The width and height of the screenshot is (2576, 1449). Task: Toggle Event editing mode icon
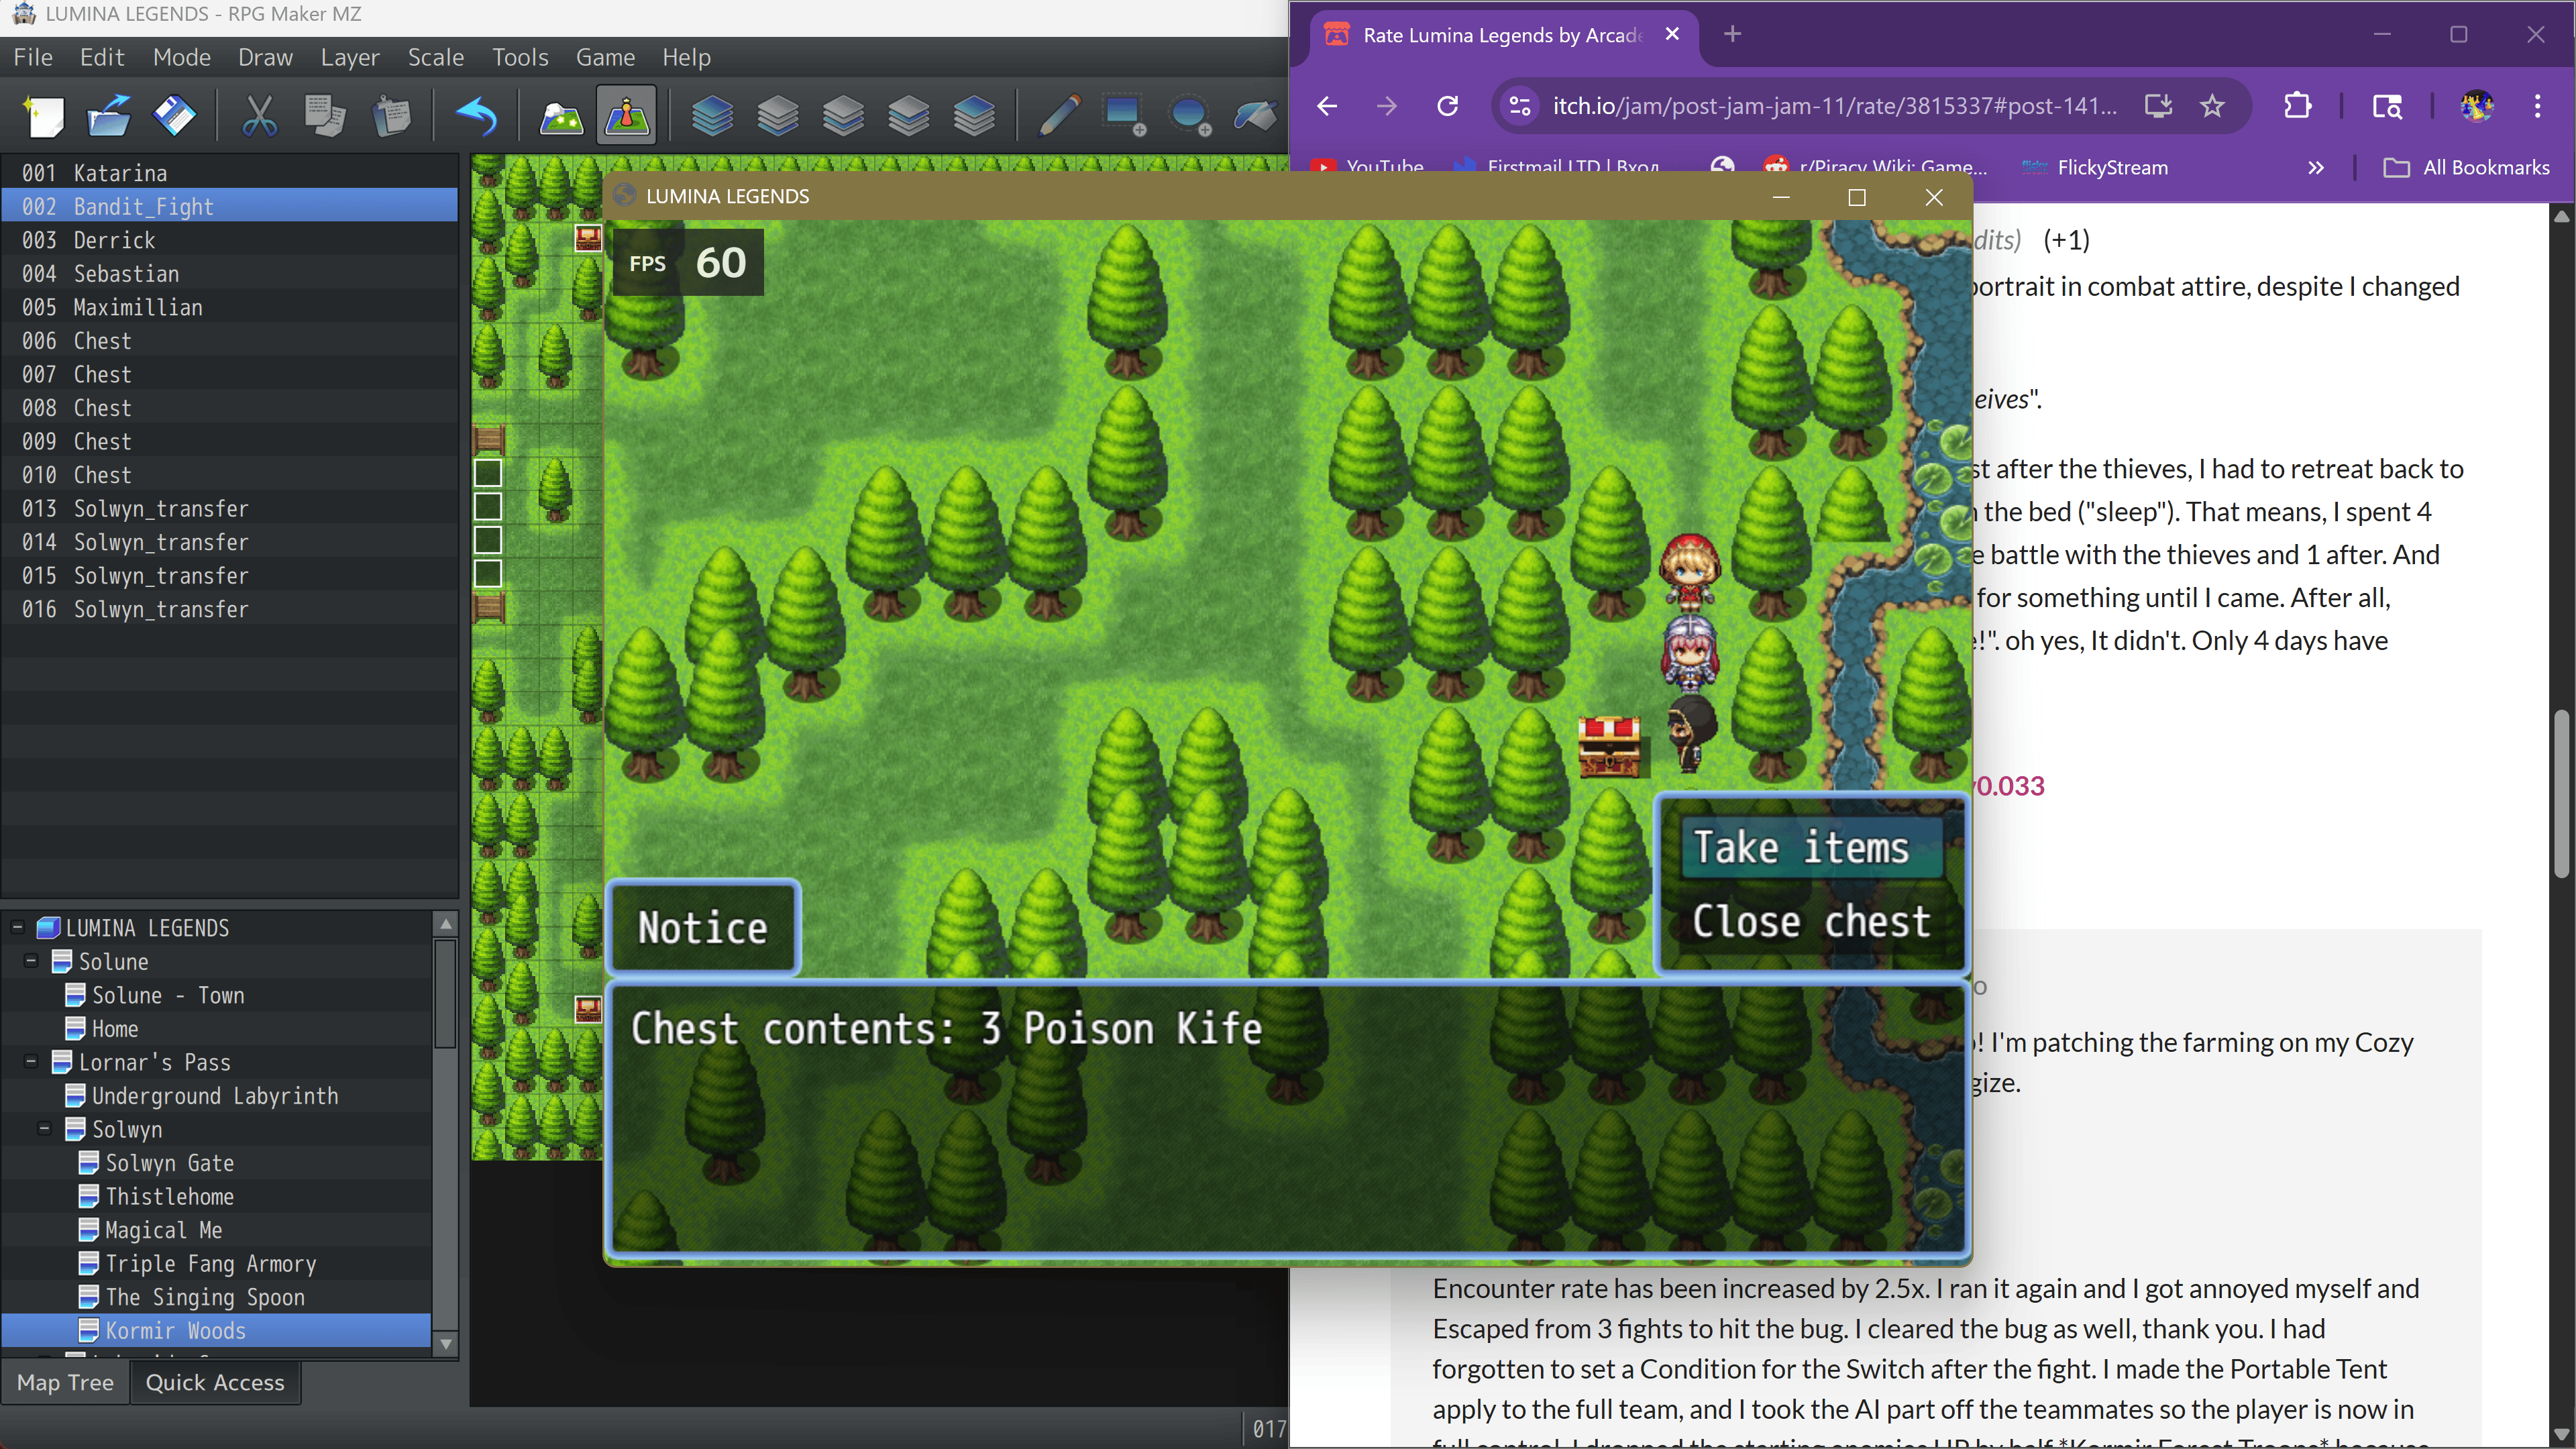(627, 116)
